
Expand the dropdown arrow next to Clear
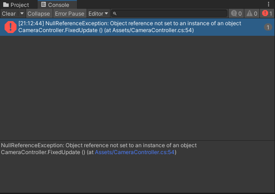(x=22, y=14)
